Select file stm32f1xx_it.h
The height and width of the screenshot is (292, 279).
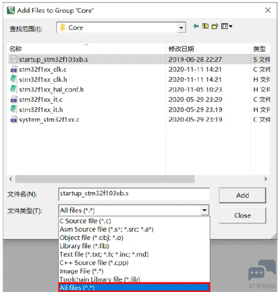point(41,110)
